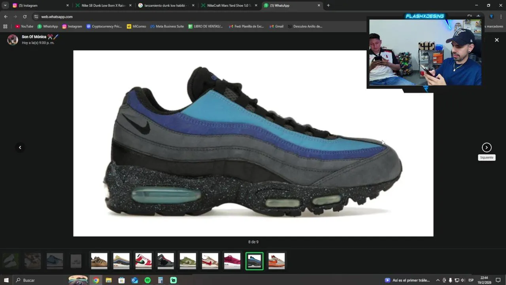
Task: Select the black sneaker thumbnail
Action: coord(166,261)
